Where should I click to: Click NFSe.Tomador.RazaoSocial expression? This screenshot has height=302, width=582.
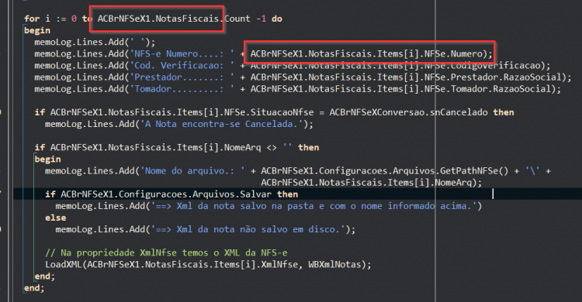point(488,89)
